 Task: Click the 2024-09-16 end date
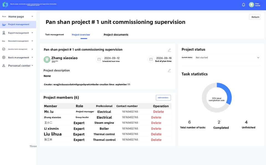[164, 58]
